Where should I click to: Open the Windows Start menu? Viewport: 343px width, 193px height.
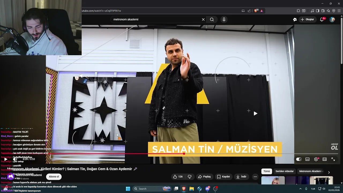[x=128, y=189]
